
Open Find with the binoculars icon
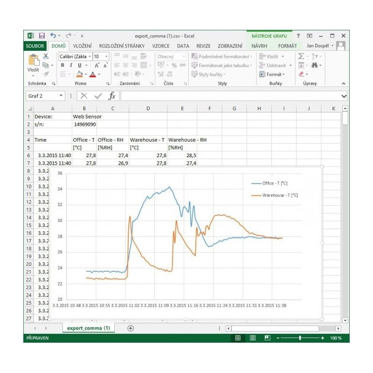pyautogui.click(x=315, y=65)
